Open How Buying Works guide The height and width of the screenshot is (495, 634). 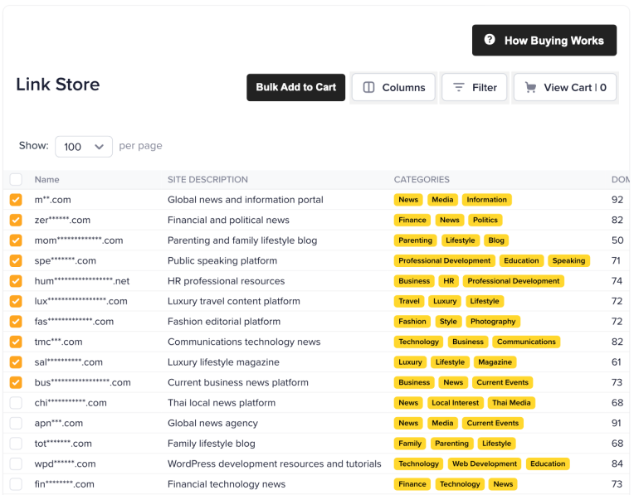click(544, 41)
